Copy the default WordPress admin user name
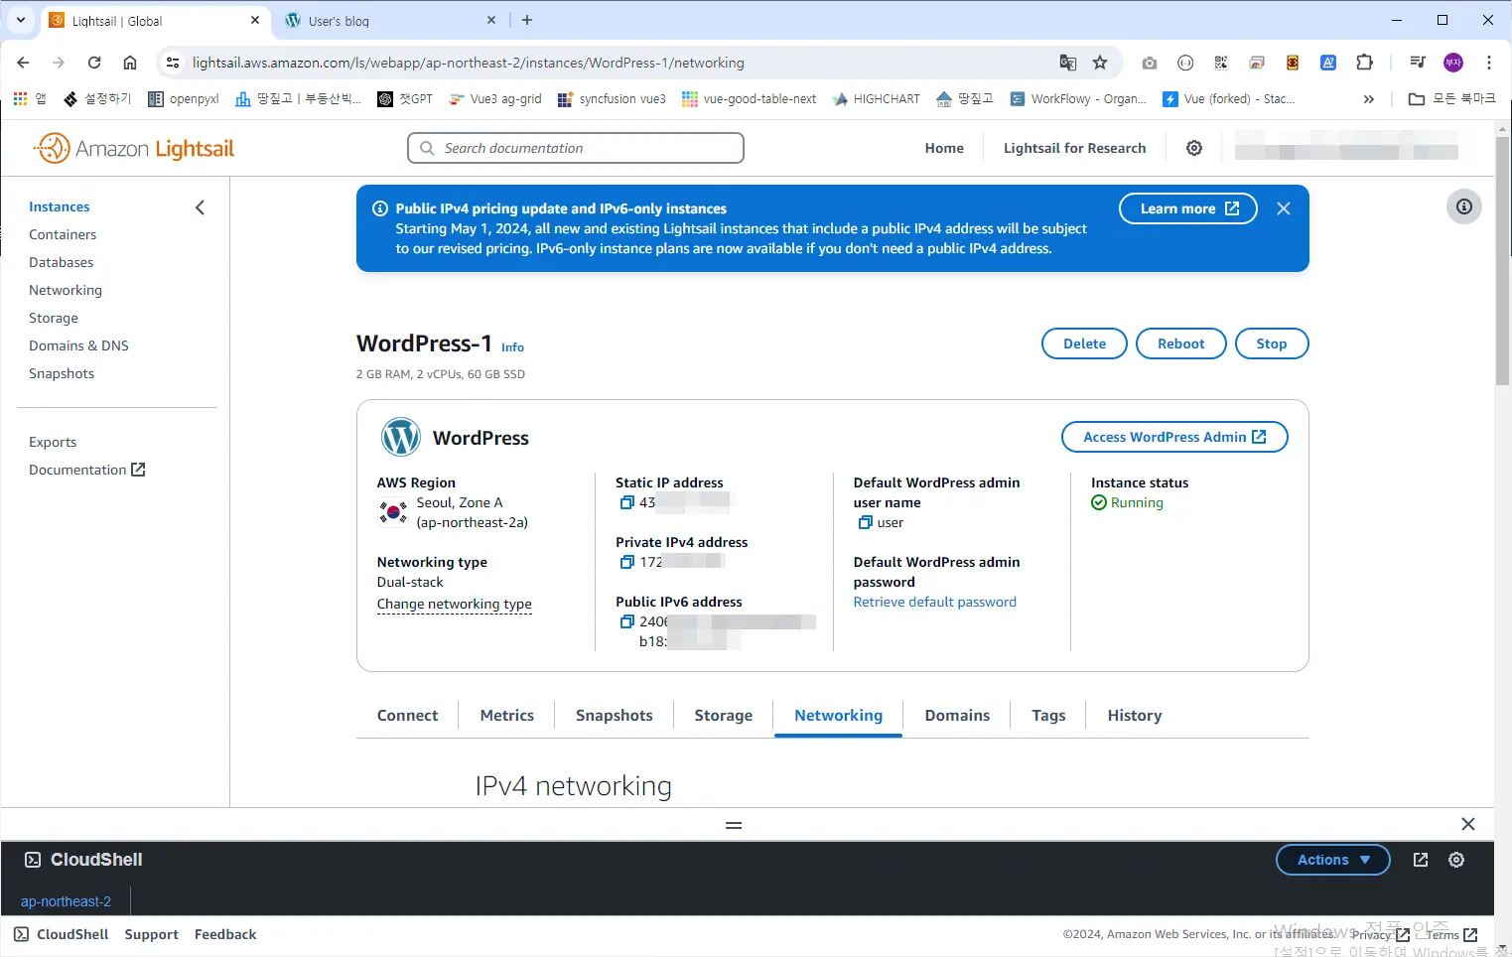Image resolution: width=1512 pixels, height=957 pixels. click(x=865, y=522)
